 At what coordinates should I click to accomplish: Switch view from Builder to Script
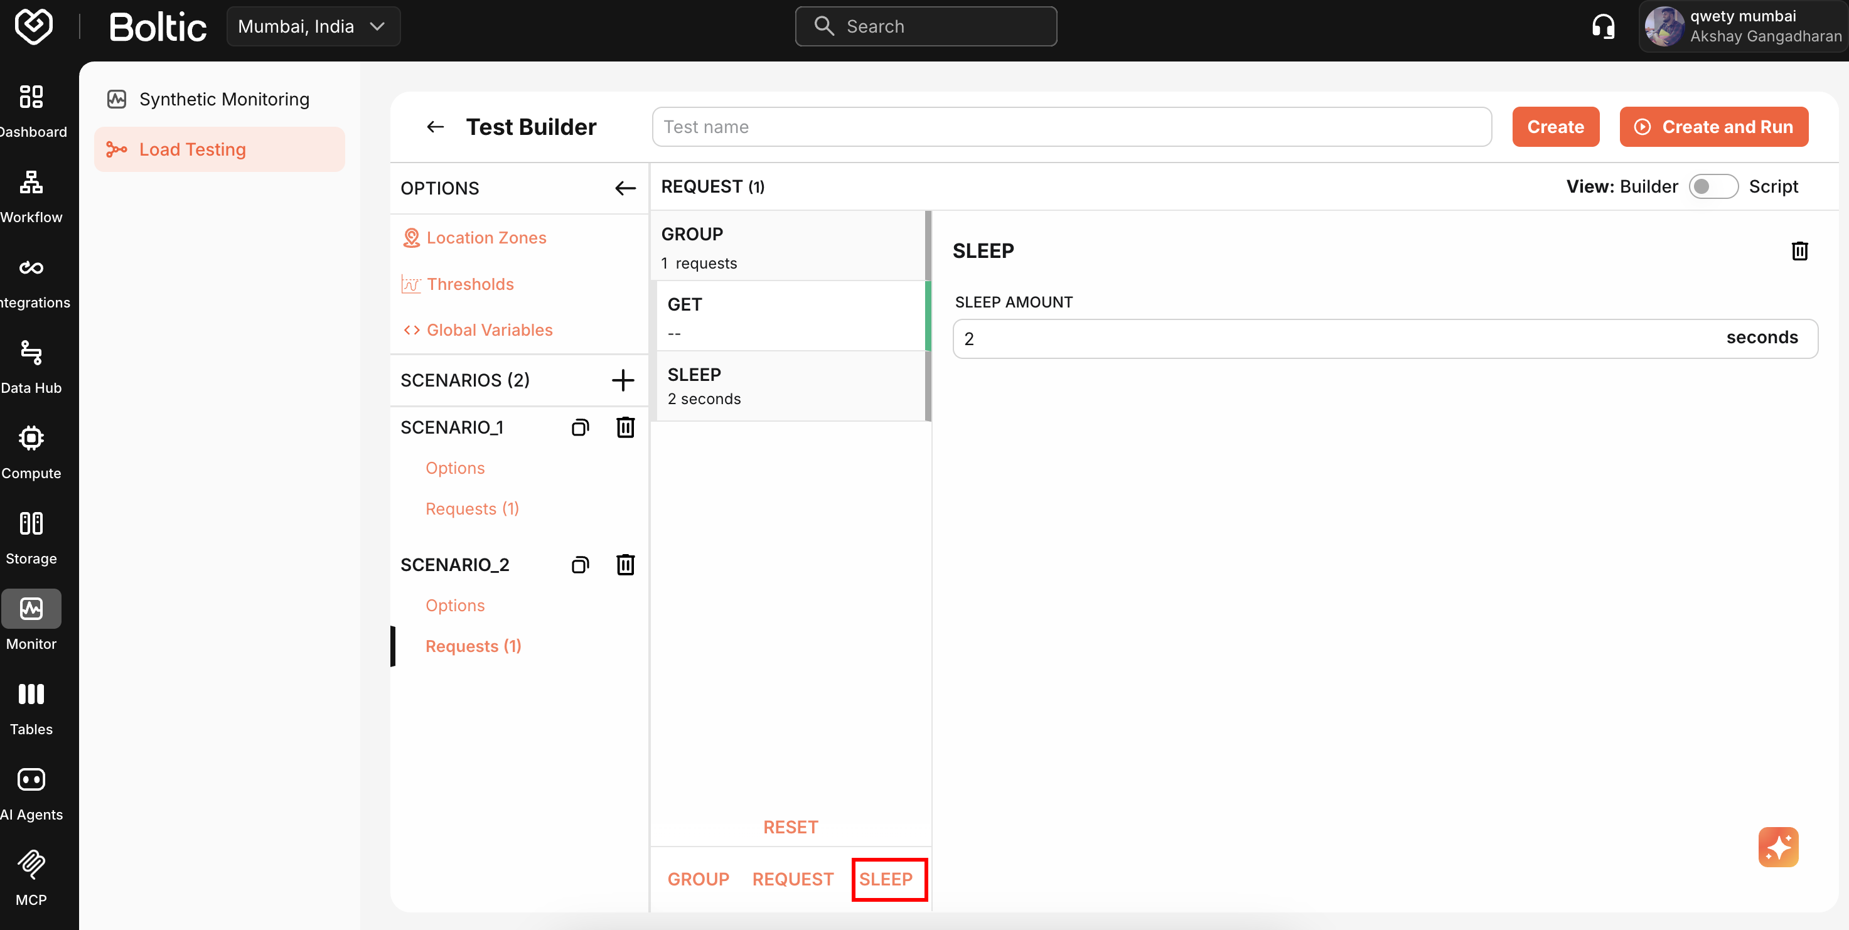[x=1713, y=186]
